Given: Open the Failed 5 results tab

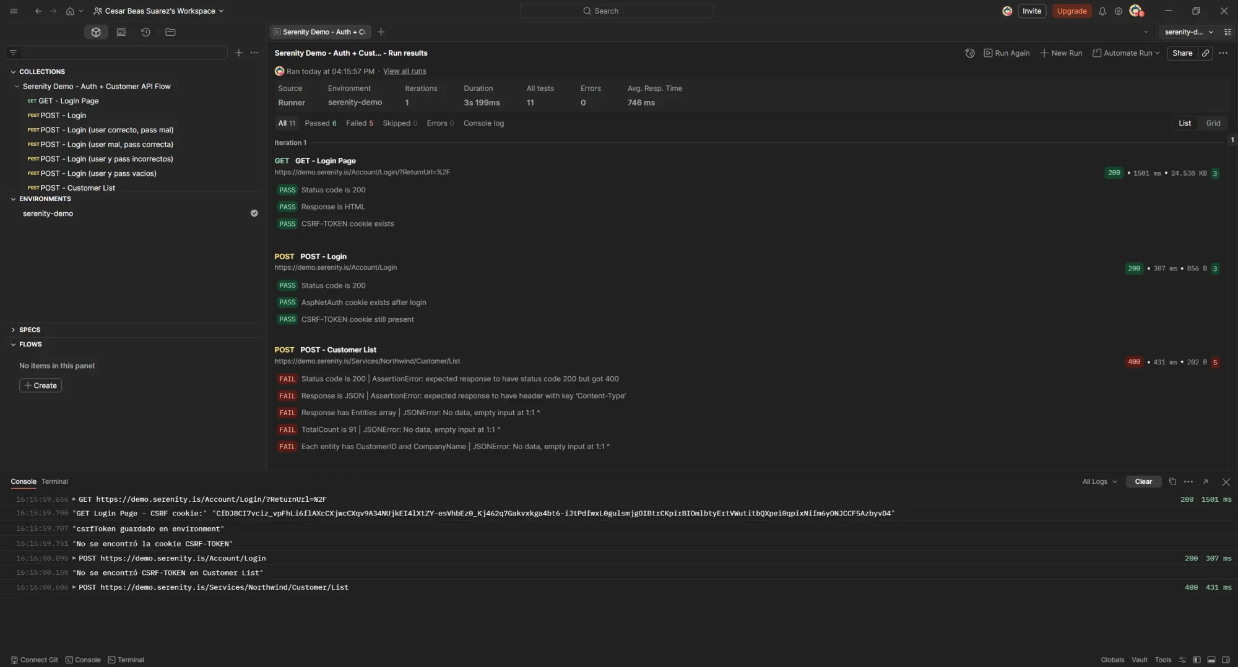Looking at the screenshot, I should coord(359,123).
